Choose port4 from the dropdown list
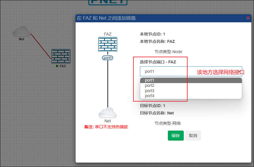The image size is (254, 167). point(191,96)
